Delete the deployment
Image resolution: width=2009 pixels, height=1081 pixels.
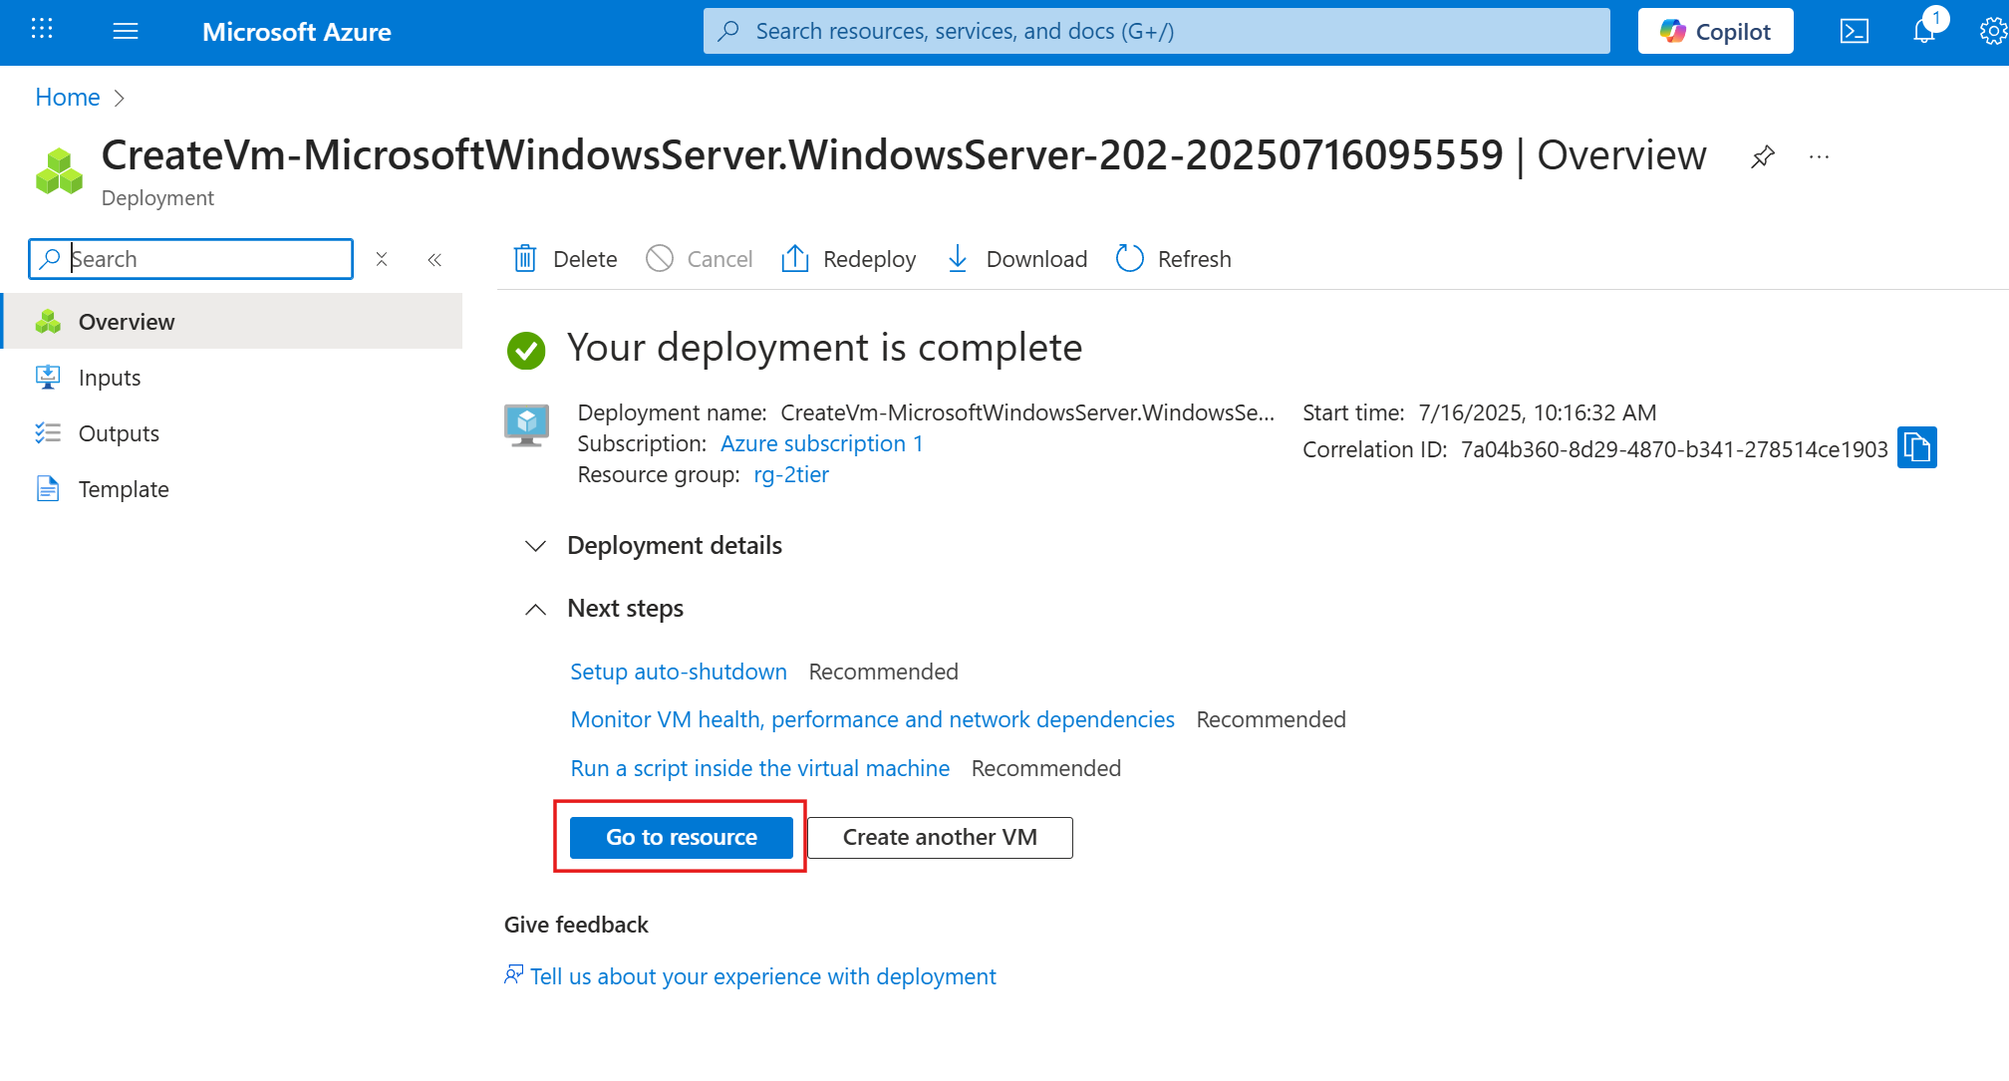pyautogui.click(x=564, y=258)
